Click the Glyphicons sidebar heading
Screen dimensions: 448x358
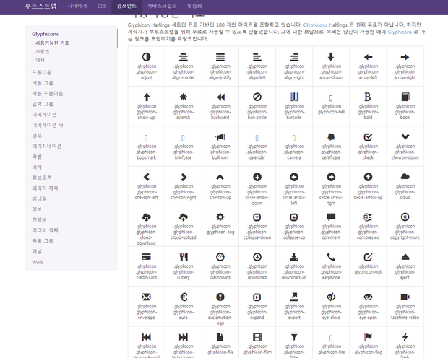pyautogui.click(x=45, y=34)
